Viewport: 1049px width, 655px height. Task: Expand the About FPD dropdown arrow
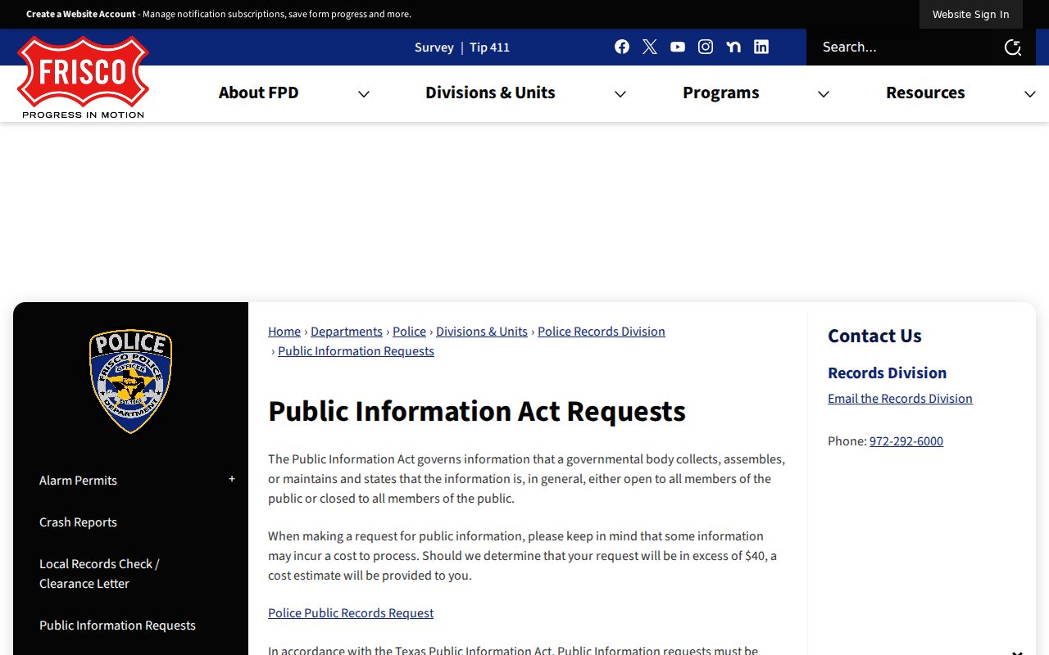coord(364,94)
